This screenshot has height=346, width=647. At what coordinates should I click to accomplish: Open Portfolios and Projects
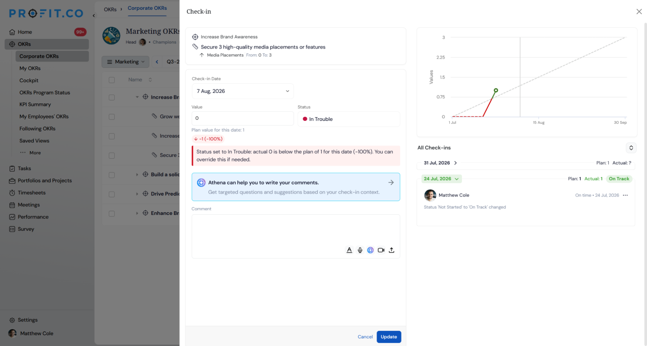[x=45, y=180]
